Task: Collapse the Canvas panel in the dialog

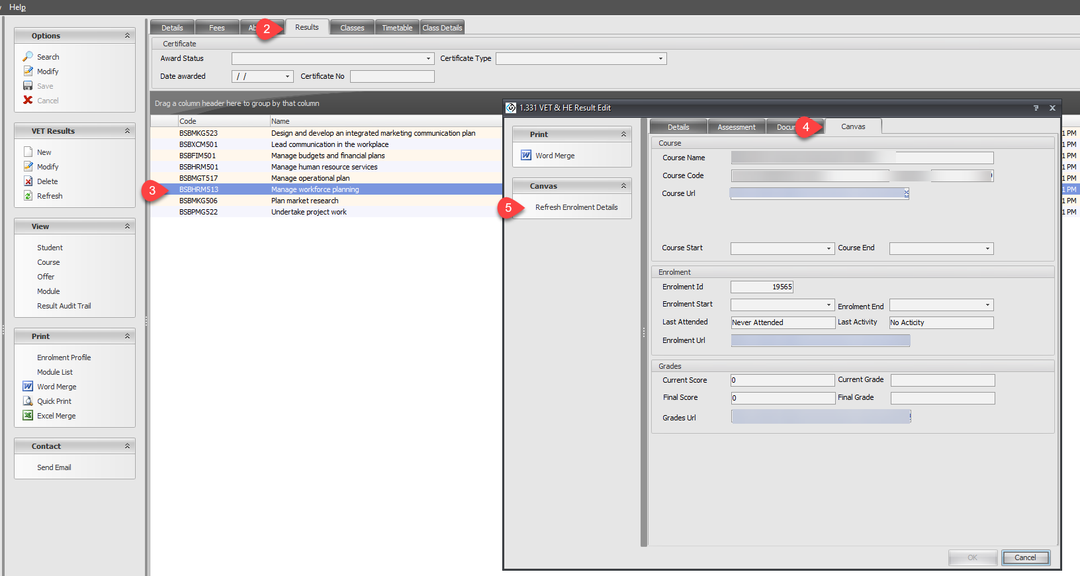Action: tap(623, 186)
